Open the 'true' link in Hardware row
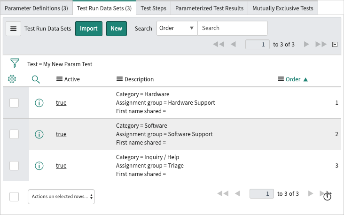This screenshot has width=344, height=215. pyautogui.click(x=61, y=103)
